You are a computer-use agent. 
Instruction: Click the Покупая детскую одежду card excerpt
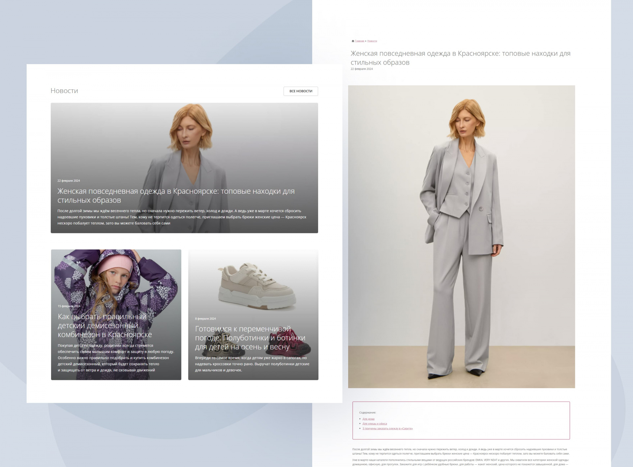(116, 358)
